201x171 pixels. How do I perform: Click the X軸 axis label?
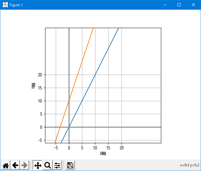click(103, 153)
